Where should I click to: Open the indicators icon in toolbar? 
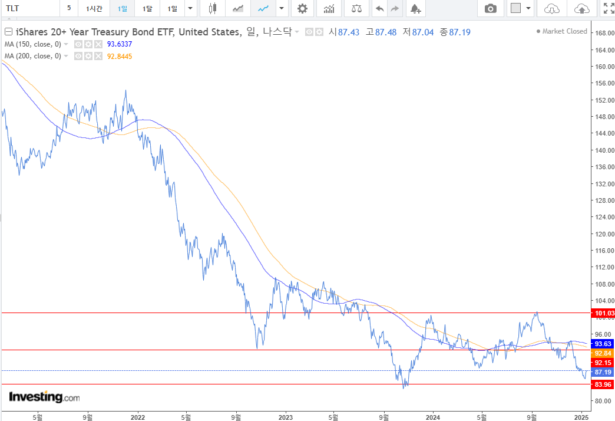coord(329,8)
